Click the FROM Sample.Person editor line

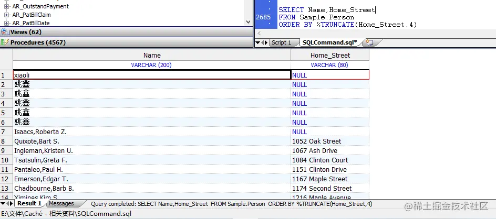pyautogui.click(x=316, y=17)
